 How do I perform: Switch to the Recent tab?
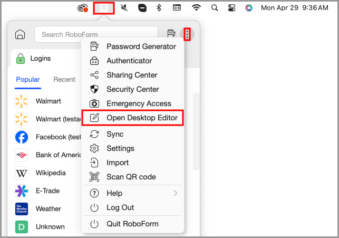pos(64,80)
